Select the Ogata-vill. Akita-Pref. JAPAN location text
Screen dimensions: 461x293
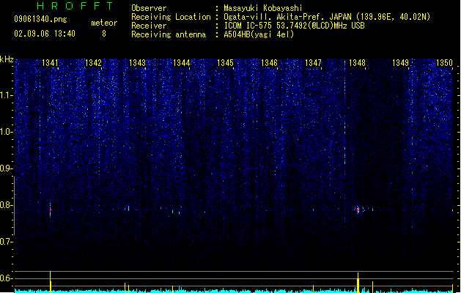(x=327, y=17)
